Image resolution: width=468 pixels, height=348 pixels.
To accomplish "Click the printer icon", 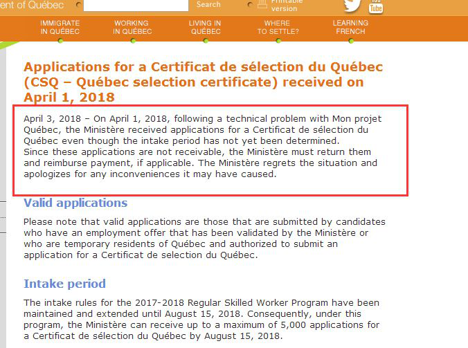I will pyautogui.click(x=262, y=4).
